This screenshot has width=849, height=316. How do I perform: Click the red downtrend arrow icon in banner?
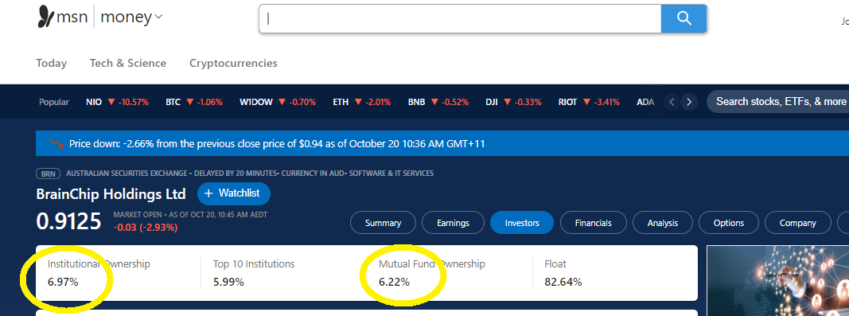(56, 143)
